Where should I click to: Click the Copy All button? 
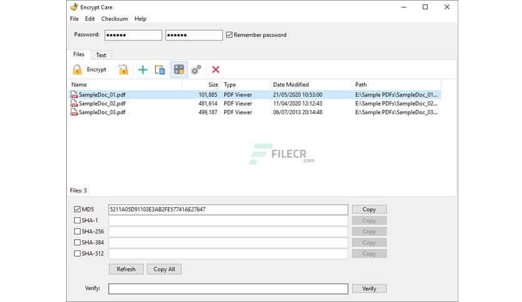click(x=164, y=269)
